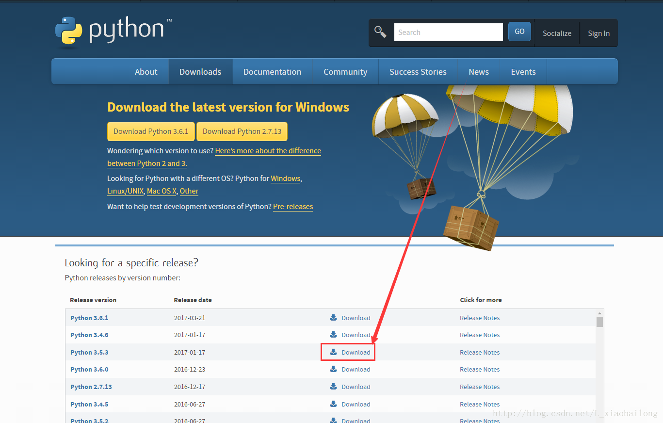Image resolution: width=663 pixels, height=423 pixels.
Task: Click download icon in Python 3.4.5 row
Action: click(334, 404)
